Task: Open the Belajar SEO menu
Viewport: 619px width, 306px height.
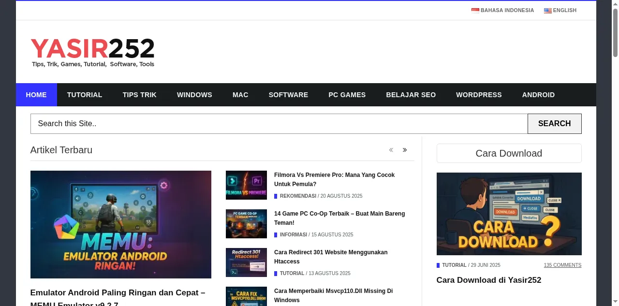Action: pyautogui.click(x=411, y=95)
